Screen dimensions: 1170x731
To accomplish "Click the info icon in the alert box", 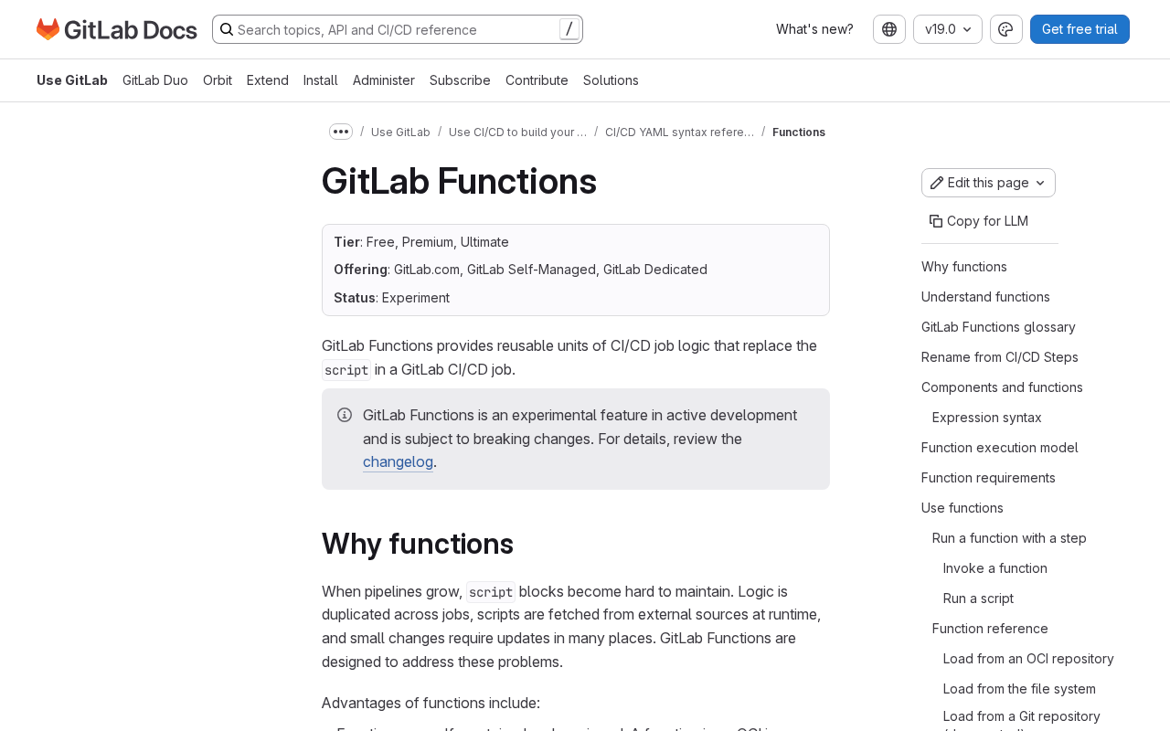I will click(x=345, y=415).
